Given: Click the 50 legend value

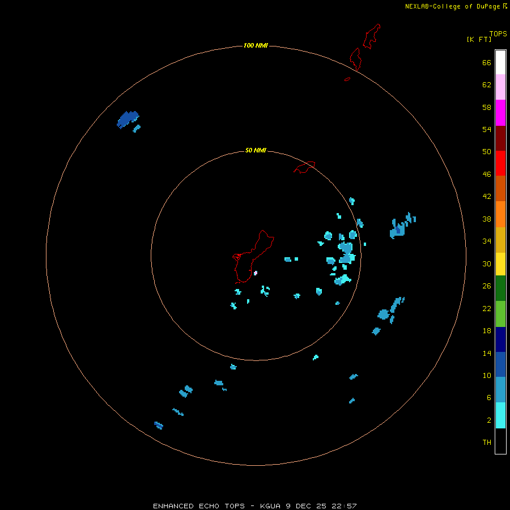Looking at the screenshot, I should point(487,151).
